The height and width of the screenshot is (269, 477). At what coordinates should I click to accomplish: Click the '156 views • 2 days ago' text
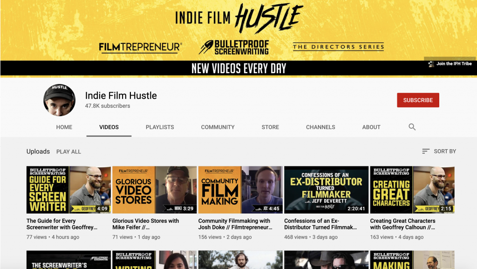click(225, 237)
